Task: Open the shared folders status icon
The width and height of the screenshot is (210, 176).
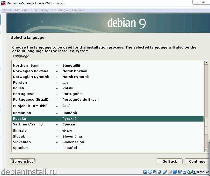Action: pyautogui.click(x=170, y=172)
